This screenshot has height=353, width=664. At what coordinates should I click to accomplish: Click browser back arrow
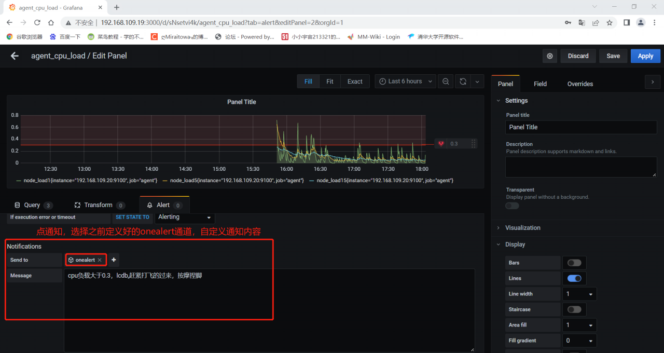(9, 23)
